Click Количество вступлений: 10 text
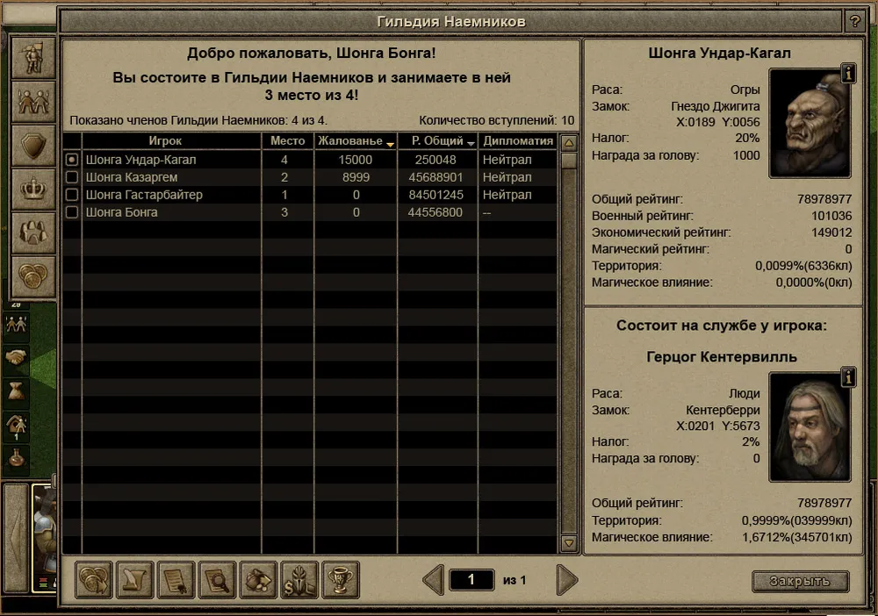The width and height of the screenshot is (878, 616). [x=497, y=120]
